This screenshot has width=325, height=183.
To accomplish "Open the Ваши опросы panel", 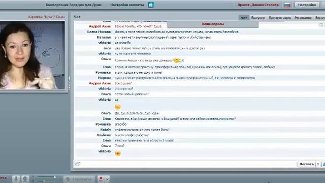I will click(213, 24).
